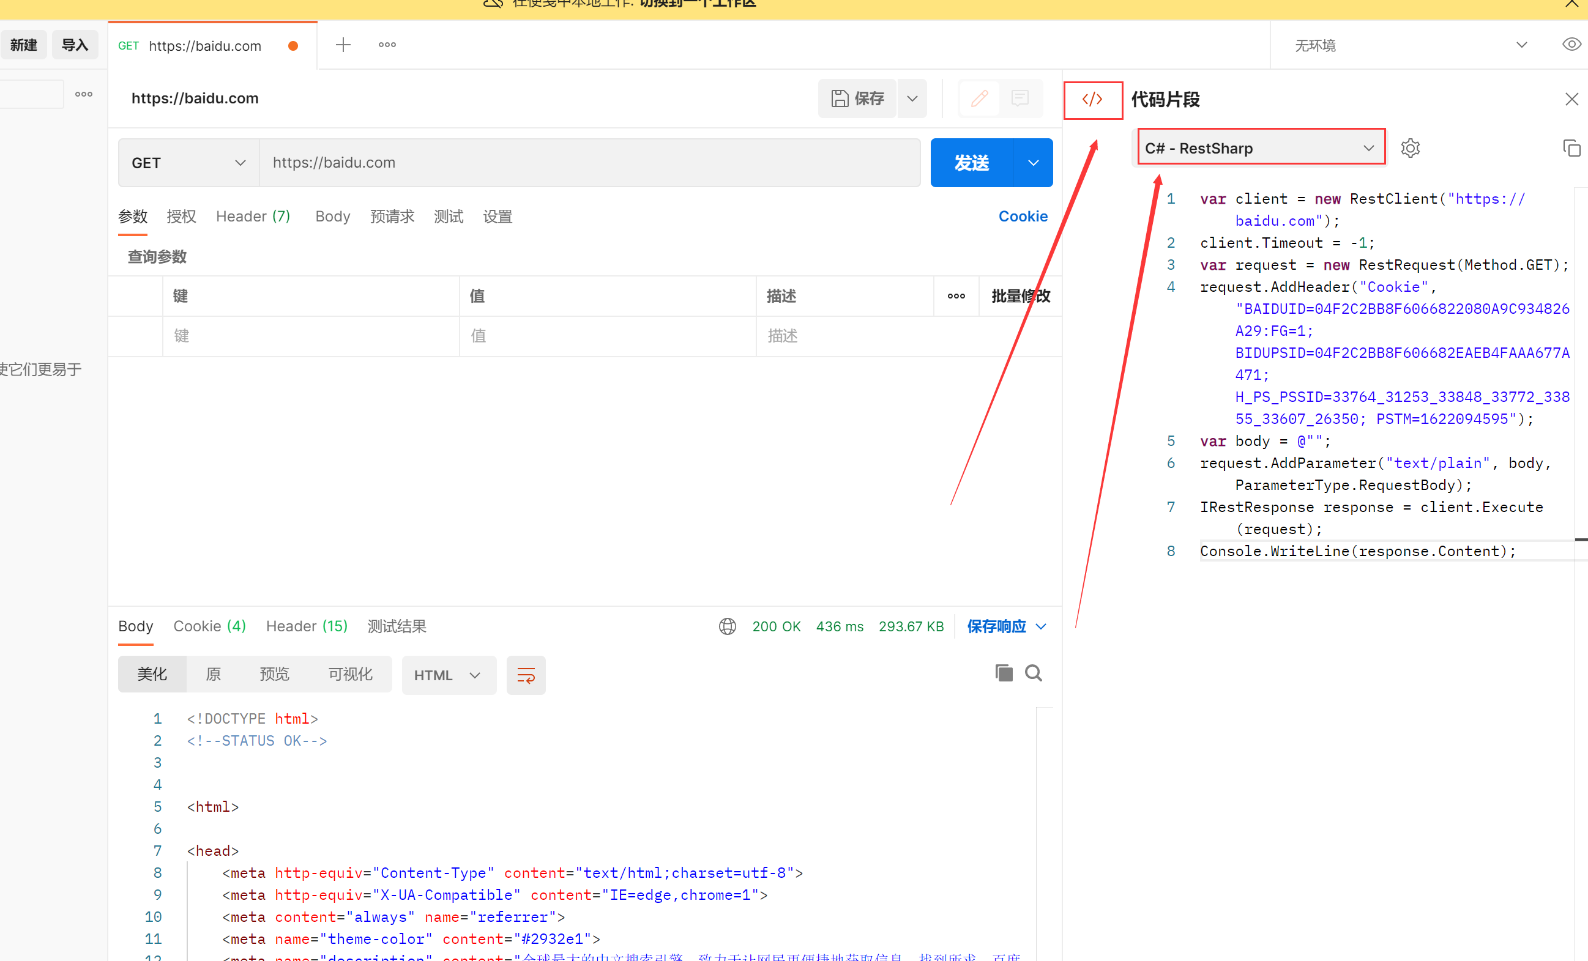The width and height of the screenshot is (1588, 961).
Task: Open the 设置 tab
Action: [498, 217]
